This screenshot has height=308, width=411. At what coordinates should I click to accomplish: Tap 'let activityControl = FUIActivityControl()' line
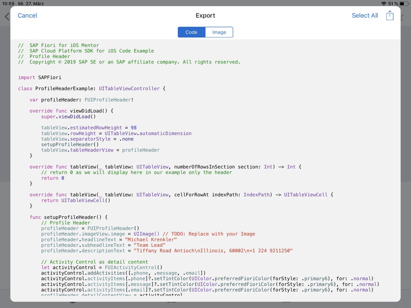pos(102,267)
